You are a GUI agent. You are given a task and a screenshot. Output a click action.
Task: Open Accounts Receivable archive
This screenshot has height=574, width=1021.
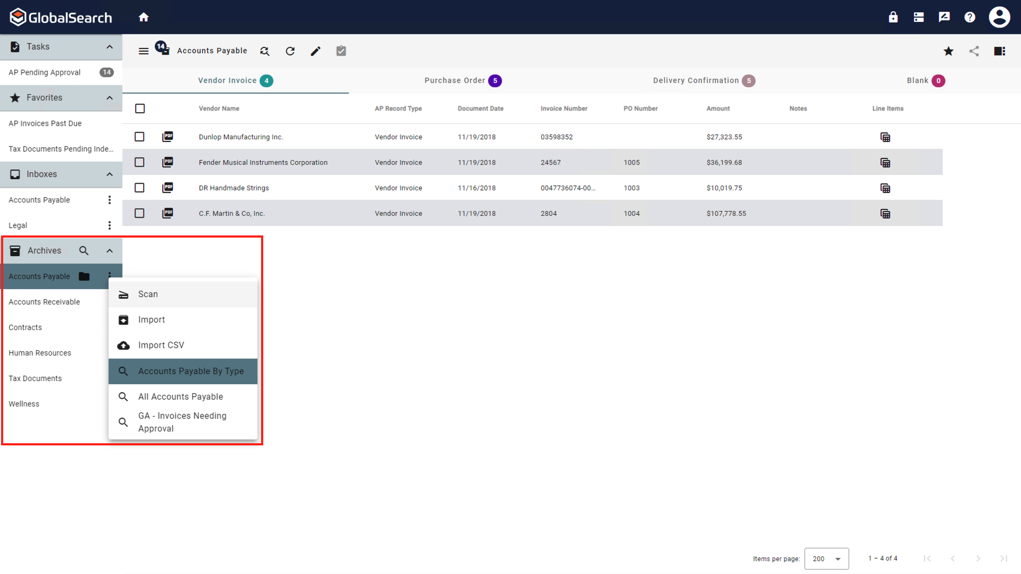click(x=44, y=302)
